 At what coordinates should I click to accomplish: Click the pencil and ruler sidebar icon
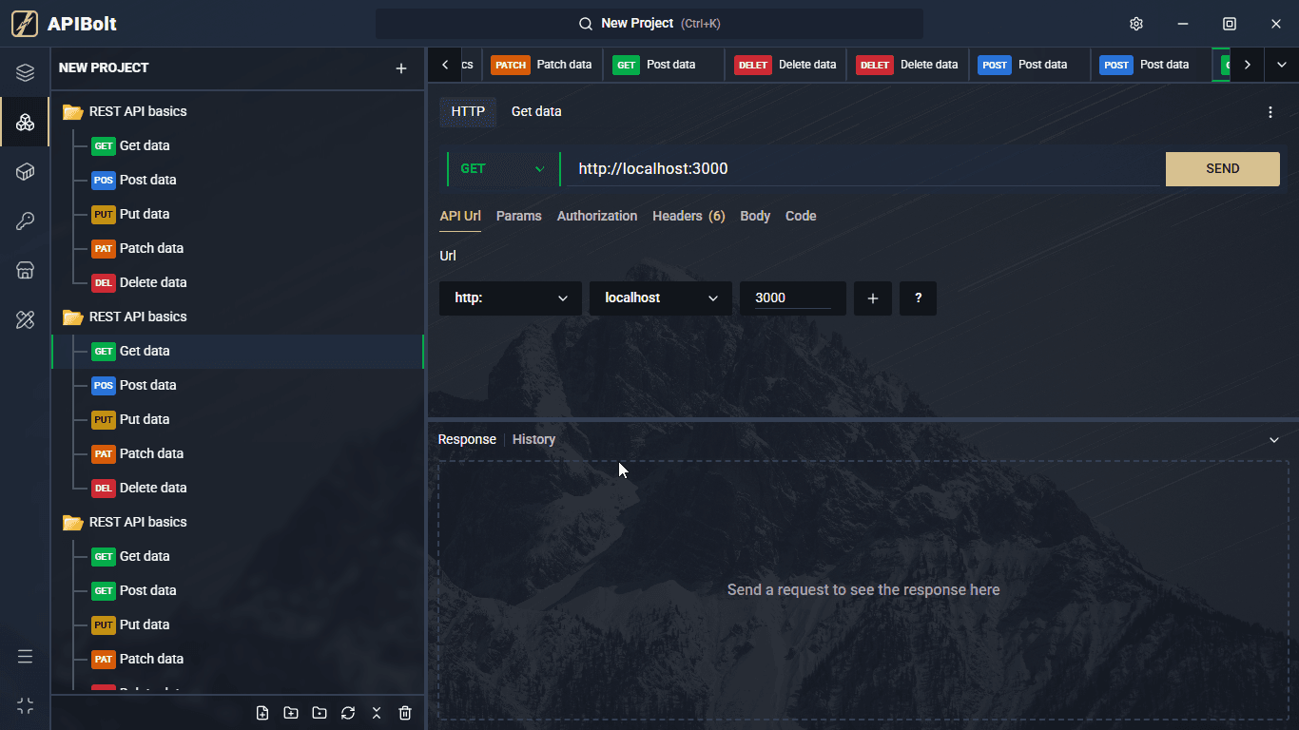coord(26,320)
